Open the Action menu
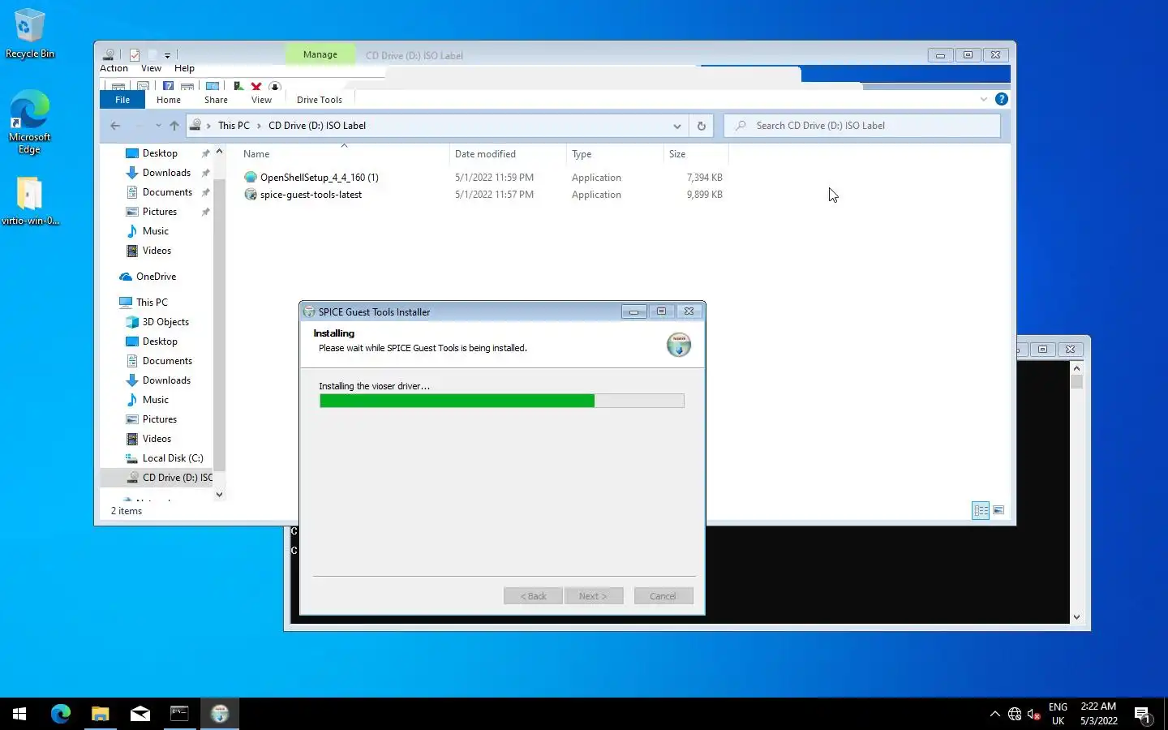This screenshot has height=730, width=1168. point(114,68)
